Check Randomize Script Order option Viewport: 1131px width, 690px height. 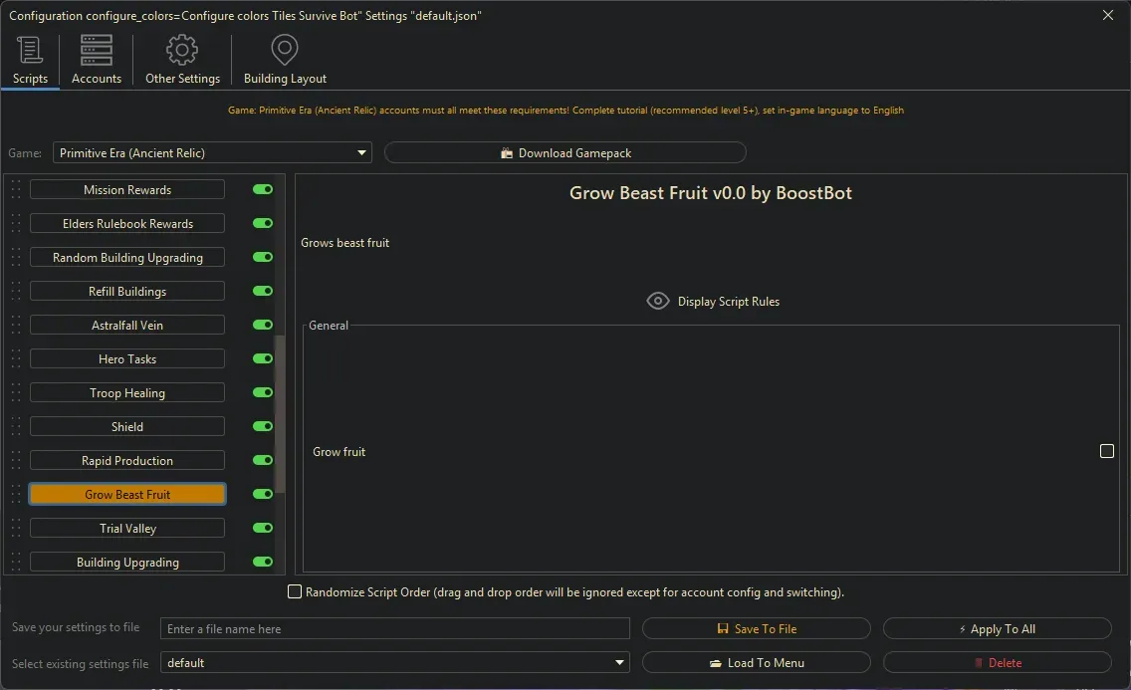click(295, 592)
